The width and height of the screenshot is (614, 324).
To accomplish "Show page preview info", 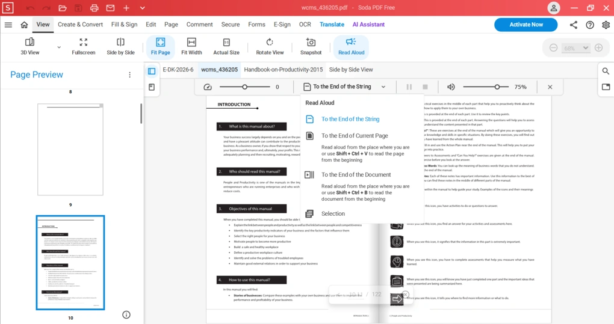I will click(126, 314).
